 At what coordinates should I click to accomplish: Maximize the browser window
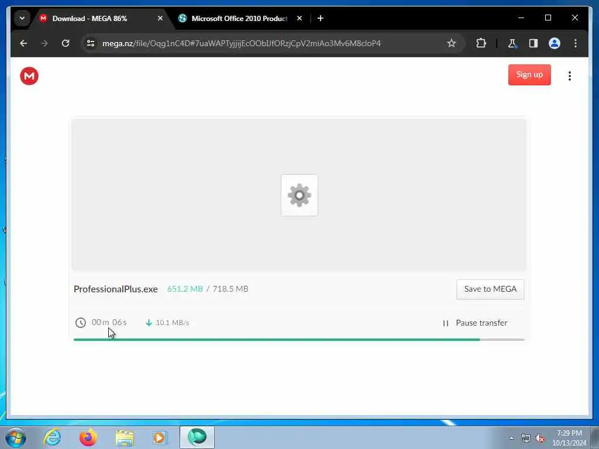point(548,18)
